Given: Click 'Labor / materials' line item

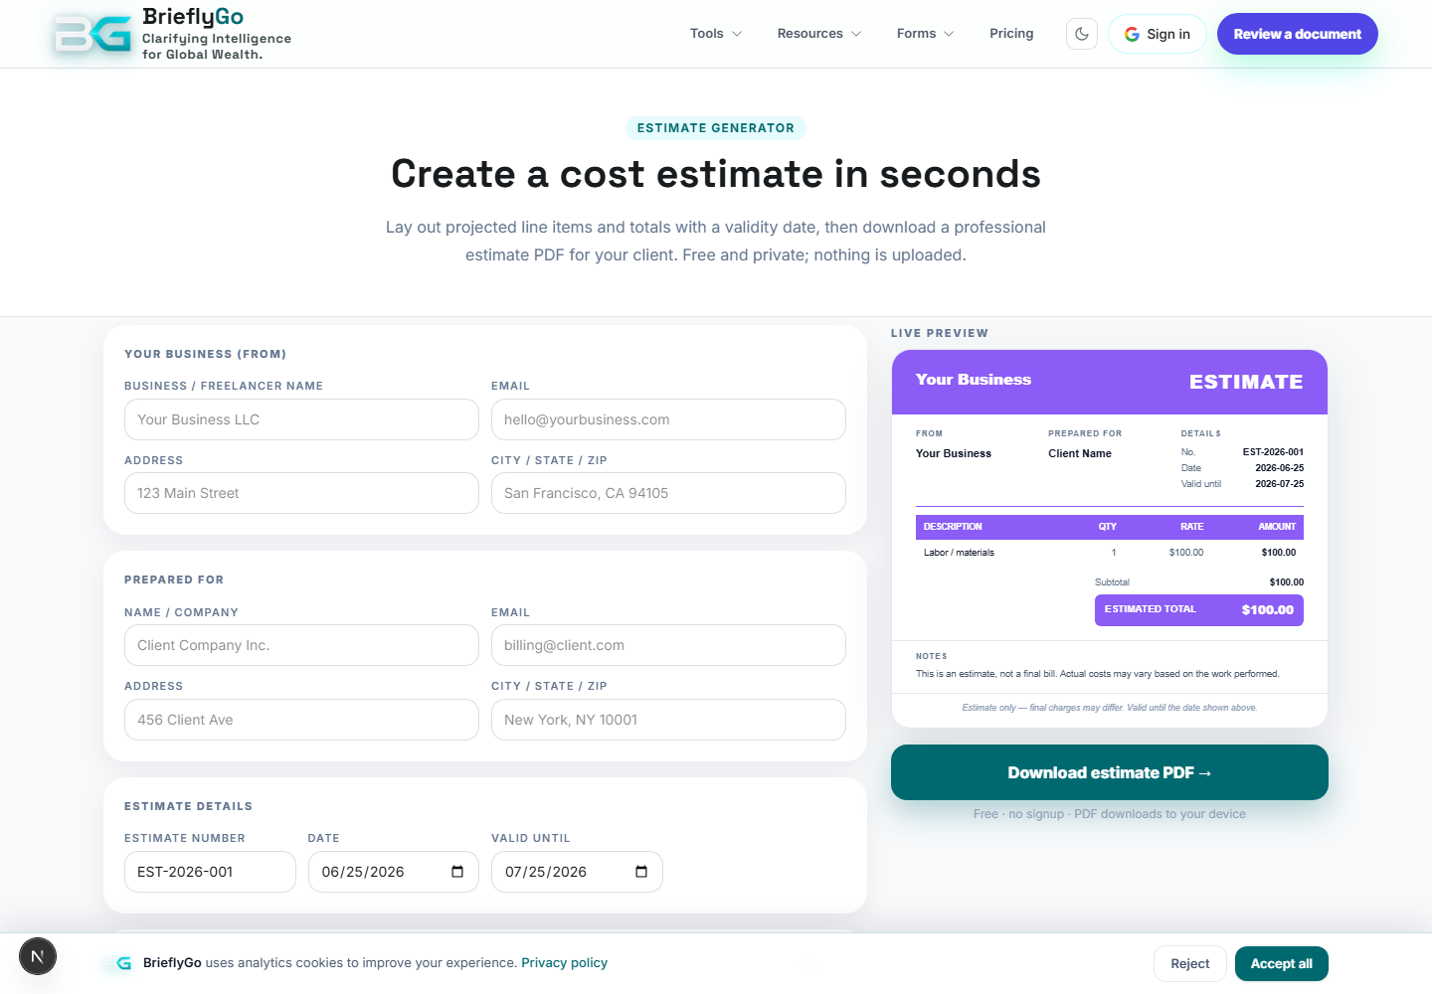Looking at the screenshot, I should click(959, 553).
